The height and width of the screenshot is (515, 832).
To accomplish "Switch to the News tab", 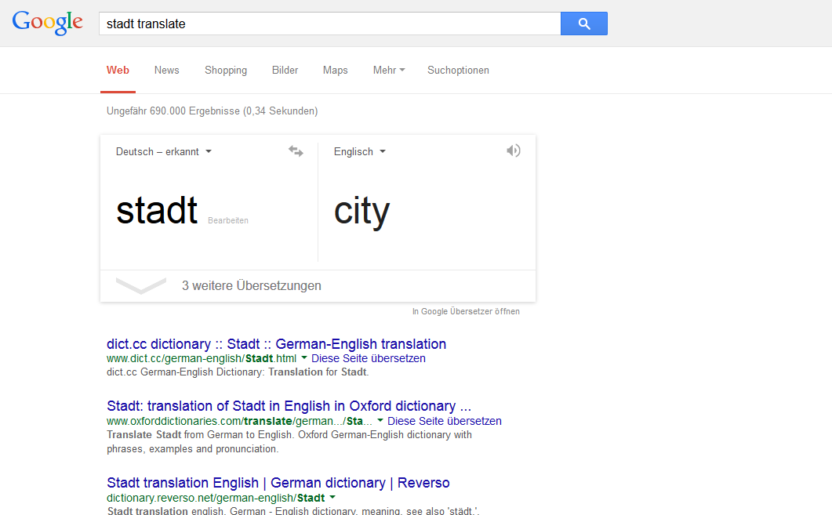I will coord(166,70).
